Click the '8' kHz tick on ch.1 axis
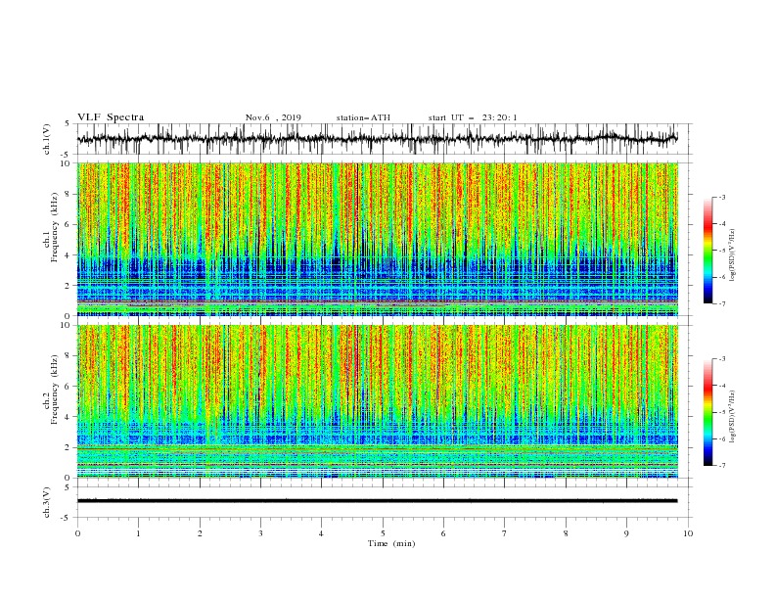The height and width of the screenshot is (599, 775). pos(69,194)
